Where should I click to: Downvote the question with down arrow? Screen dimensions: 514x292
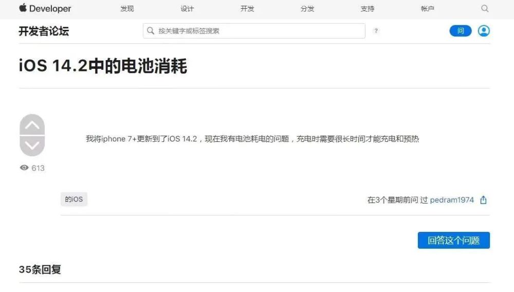click(x=32, y=146)
